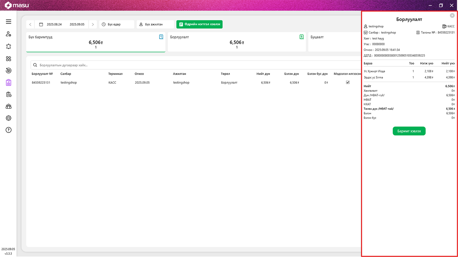This screenshot has width=458, height=257.
Task: Select the Бүх баримтууд summary tab
Action: 96,42
